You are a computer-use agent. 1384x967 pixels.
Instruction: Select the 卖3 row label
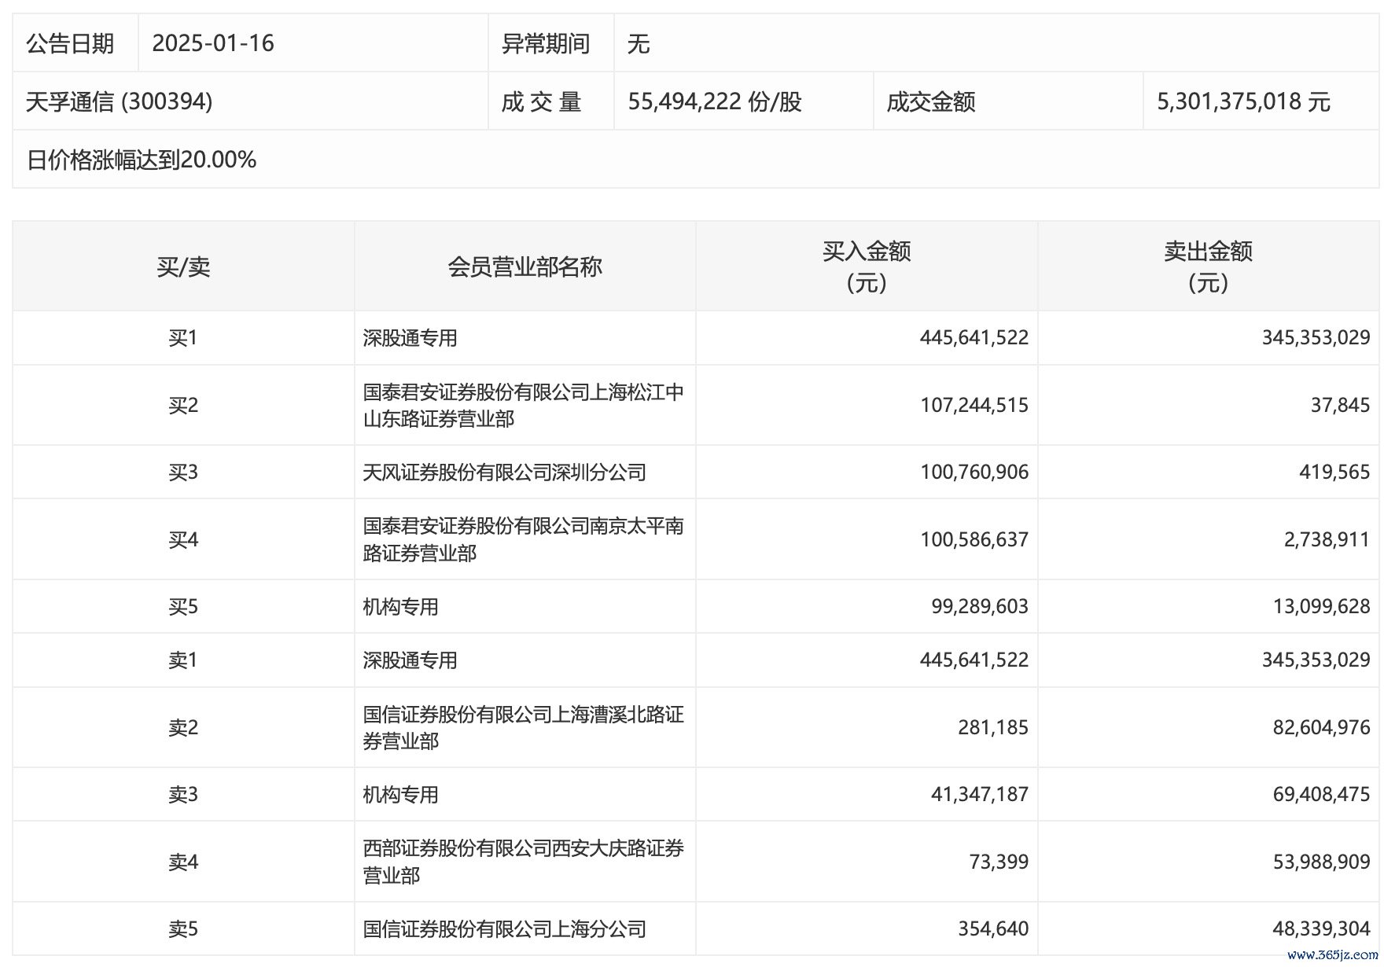[183, 795]
